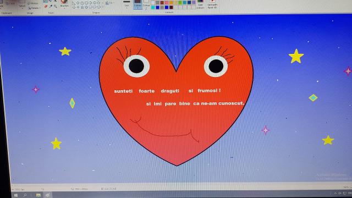Pick the orange palette colour

click(x=171, y=3)
